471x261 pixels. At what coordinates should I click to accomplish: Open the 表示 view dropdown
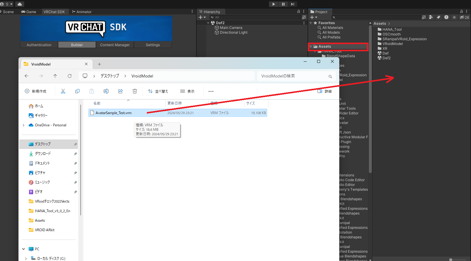187,91
